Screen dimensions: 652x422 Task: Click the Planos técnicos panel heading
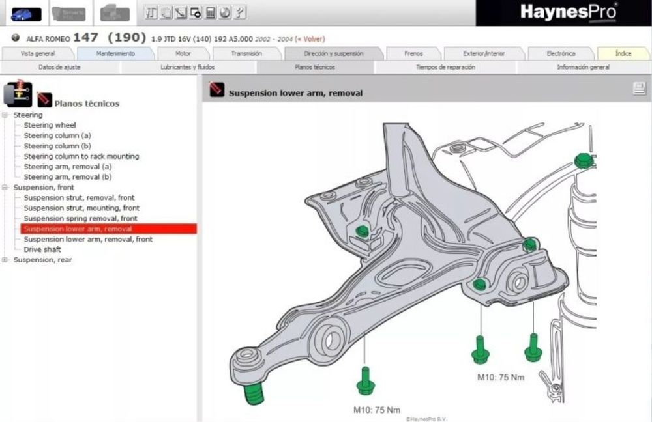pyautogui.click(x=87, y=104)
